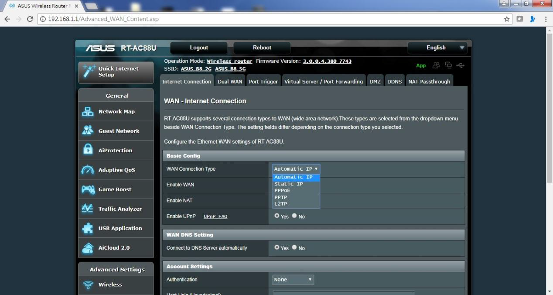Click the USB Application puzzle icon
Image resolution: width=553 pixels, height=295 pixels.
tap(88, 228)
